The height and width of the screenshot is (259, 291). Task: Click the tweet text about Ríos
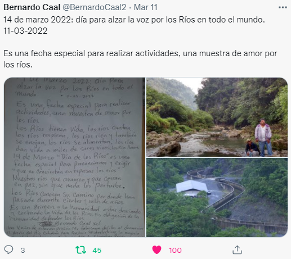[134, 20]
